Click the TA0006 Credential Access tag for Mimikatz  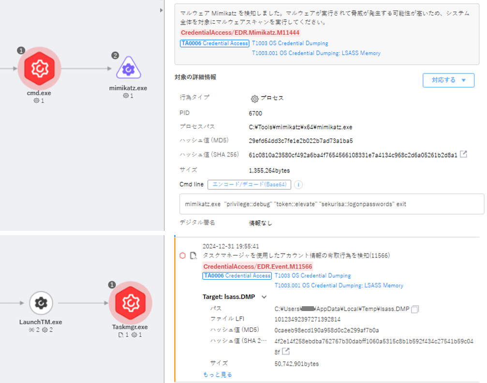click(214, 43)
